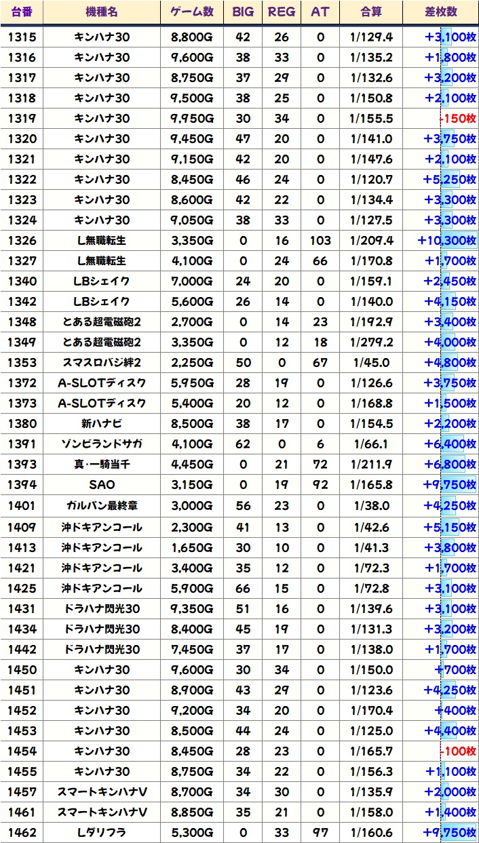Click the 機種名 column header
The width and height of the screenshot is (479, 843).
[102, 12]
